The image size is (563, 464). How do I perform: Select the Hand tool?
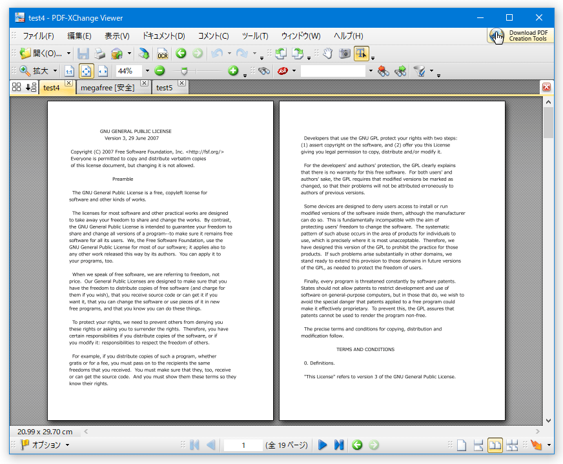coord(328,54)
